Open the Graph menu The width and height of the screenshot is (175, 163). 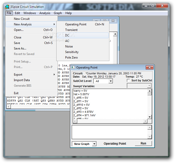(x=58, y=13)
